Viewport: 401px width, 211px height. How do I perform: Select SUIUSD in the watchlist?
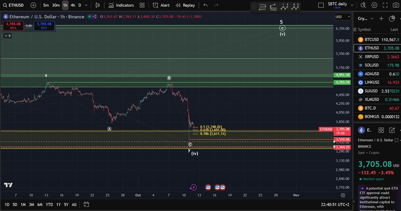tap(378, 91)
